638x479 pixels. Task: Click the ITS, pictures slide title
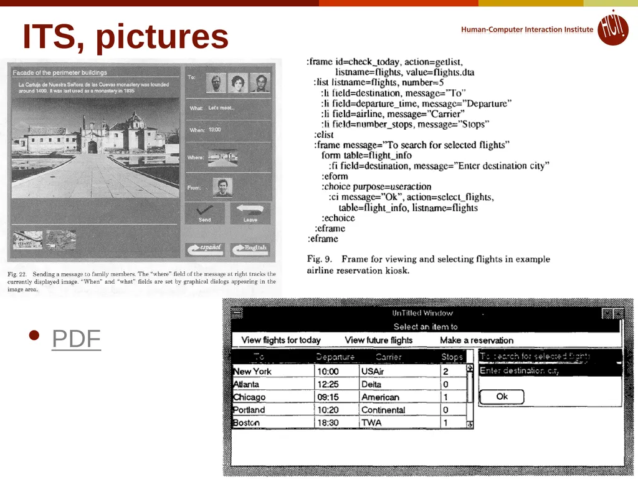[125, 36]
